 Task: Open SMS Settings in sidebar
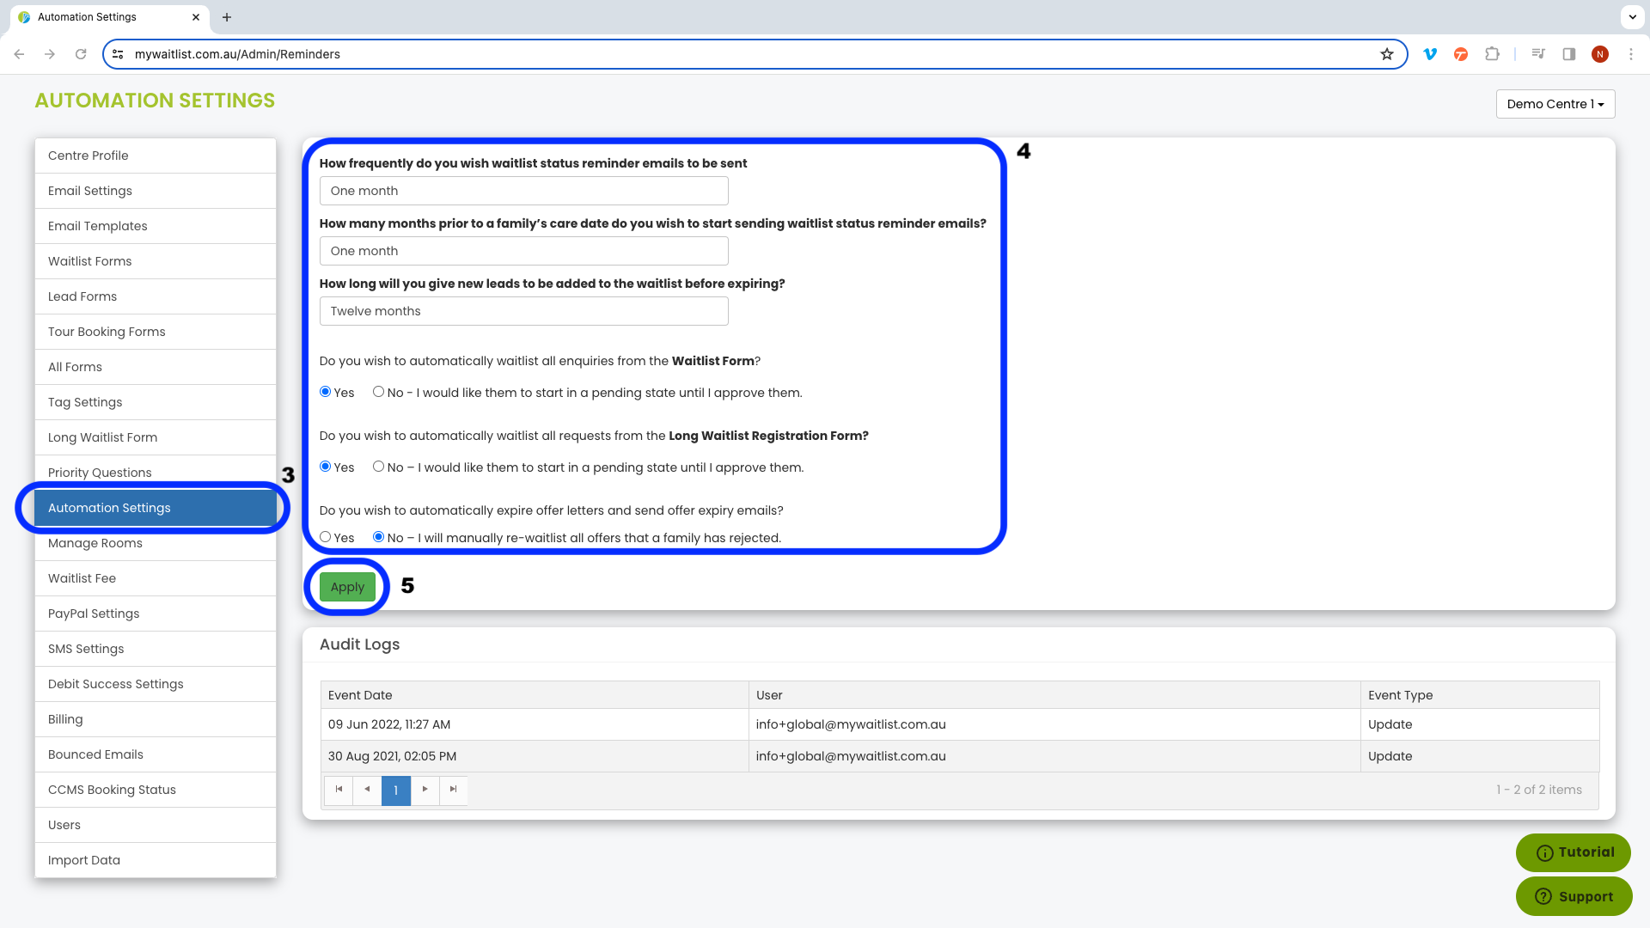[x=156, y=649]
